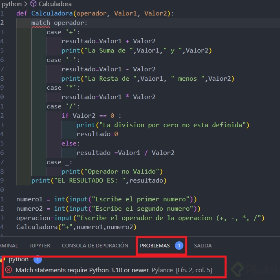The image size is (280, 280).
Task: Place cursor on line number 2 in gutter
Action: [x=2, y=23]
